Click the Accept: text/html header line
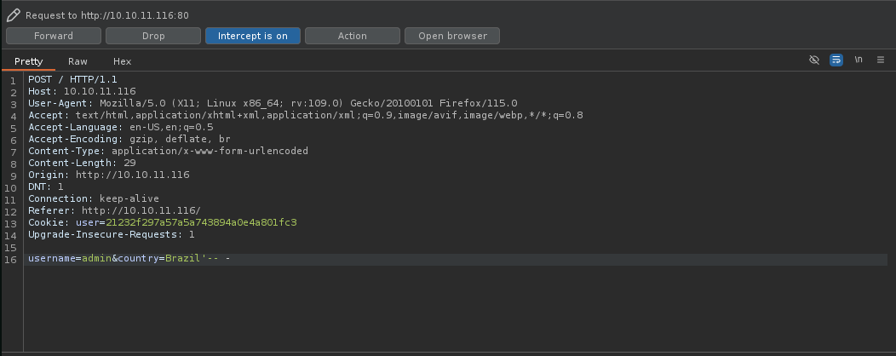 click(x=305, y=116)
